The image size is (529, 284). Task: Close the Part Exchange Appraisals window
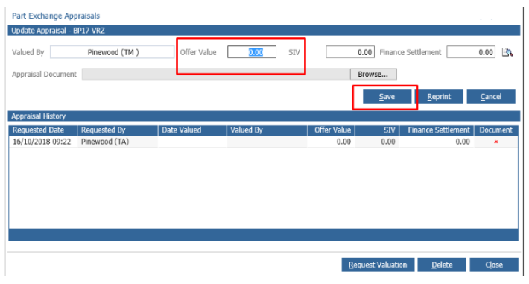(x=494, y=265)
